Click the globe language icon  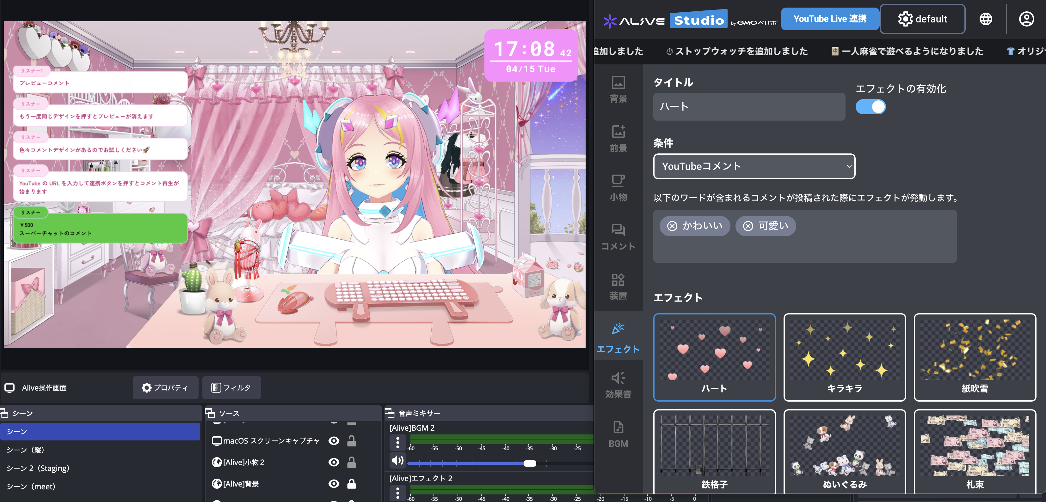tap(986, 19)
